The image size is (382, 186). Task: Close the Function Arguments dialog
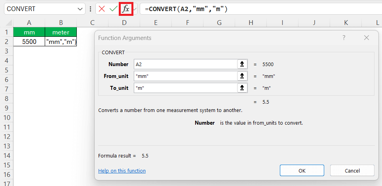pyautogui.click(x=367, y=38)
